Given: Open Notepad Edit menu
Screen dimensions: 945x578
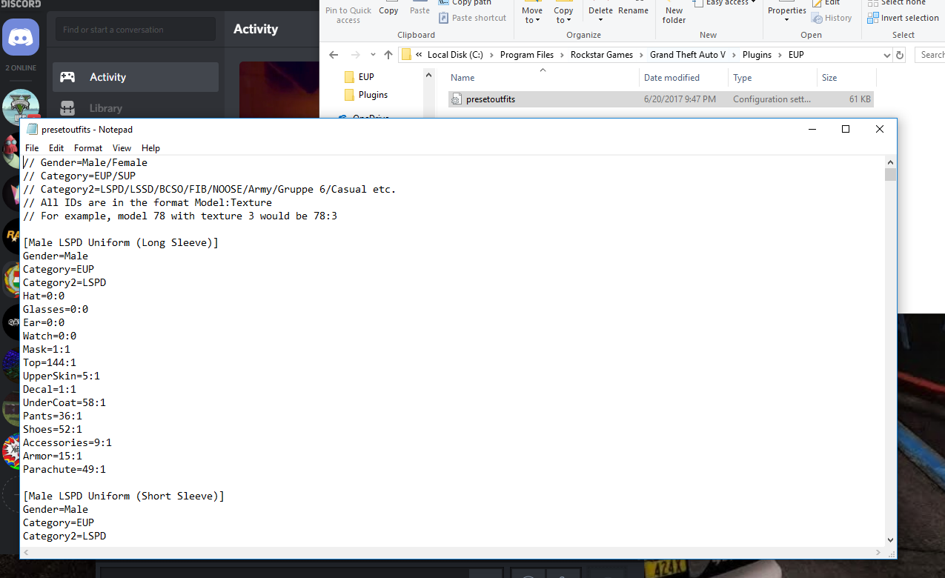Looking at the screenshot, I should [x=56, y=148].
